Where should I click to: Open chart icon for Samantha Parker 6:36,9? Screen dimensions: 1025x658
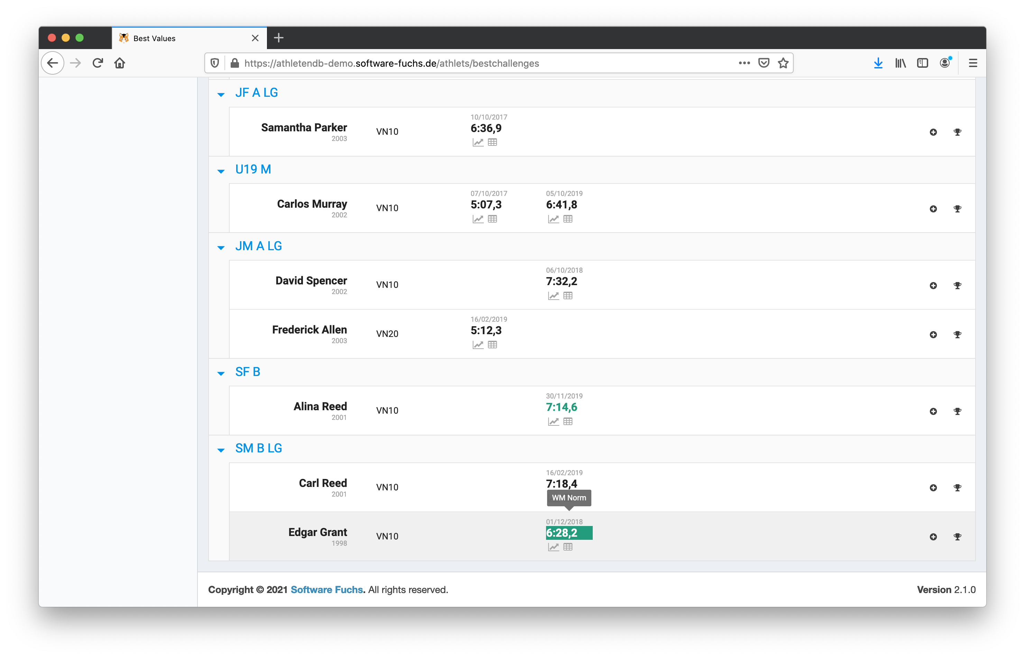(478, 142)
